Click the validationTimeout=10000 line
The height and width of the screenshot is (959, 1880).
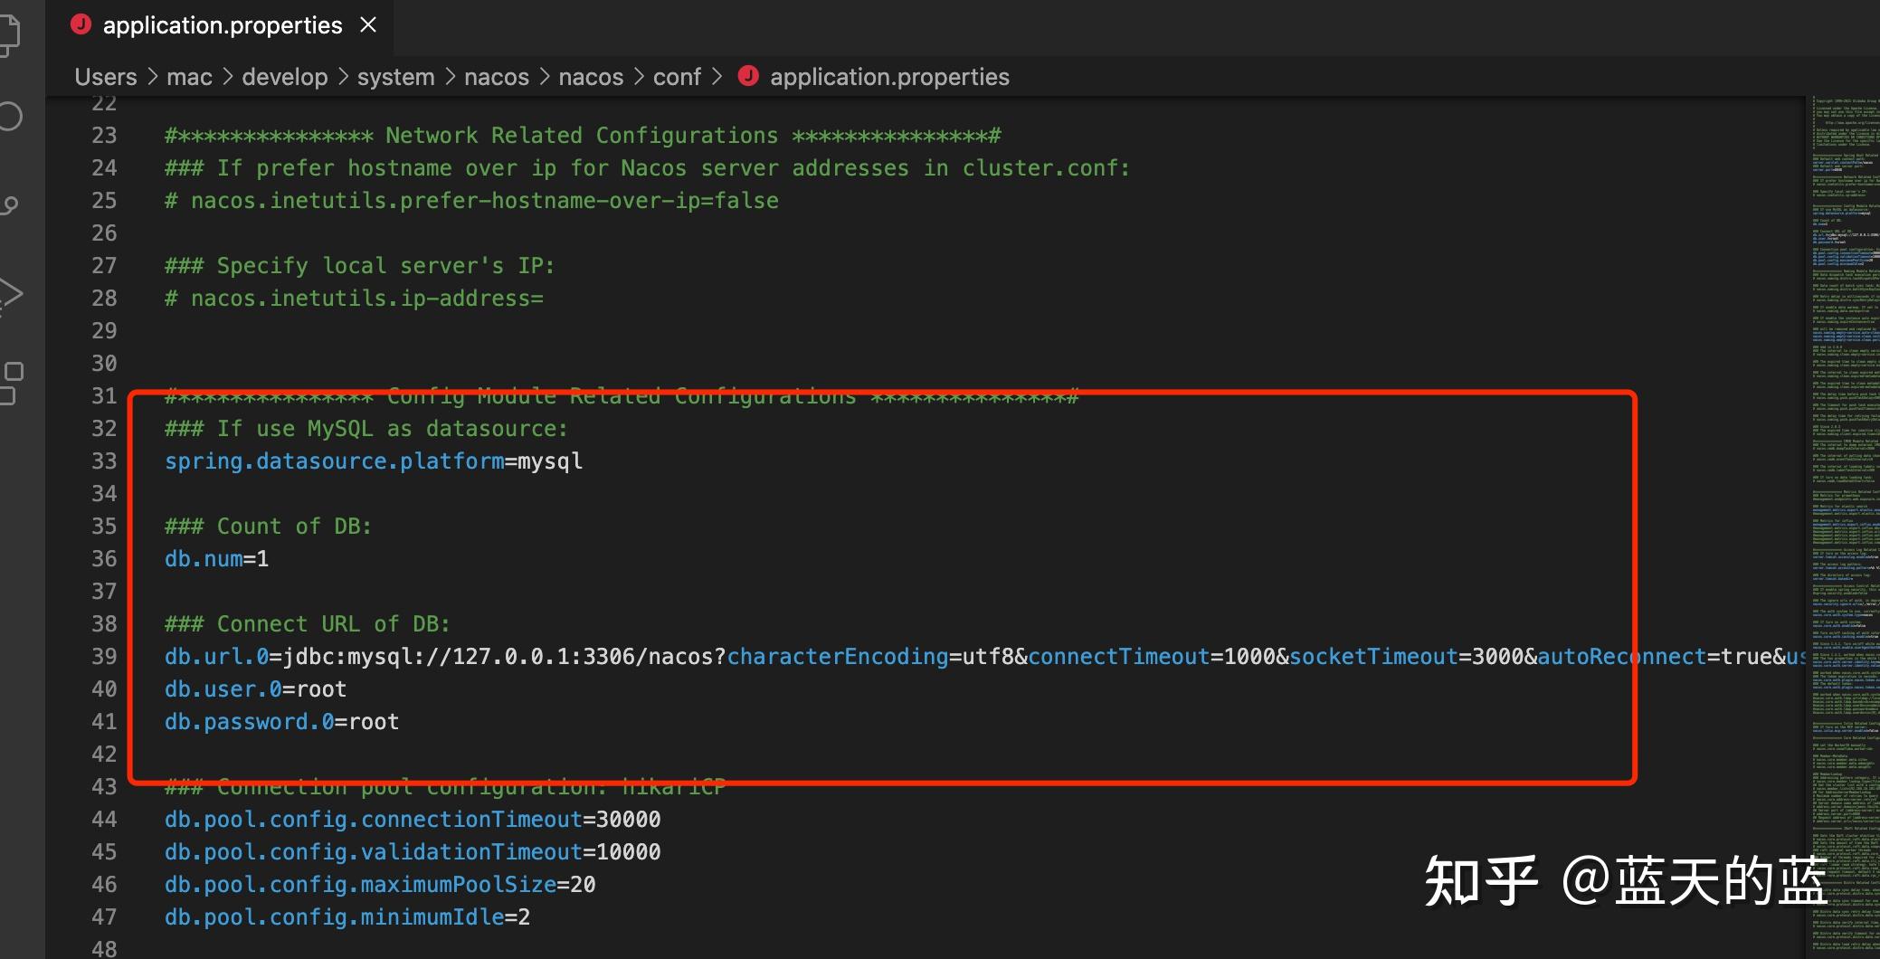click(x=413, y=852)
